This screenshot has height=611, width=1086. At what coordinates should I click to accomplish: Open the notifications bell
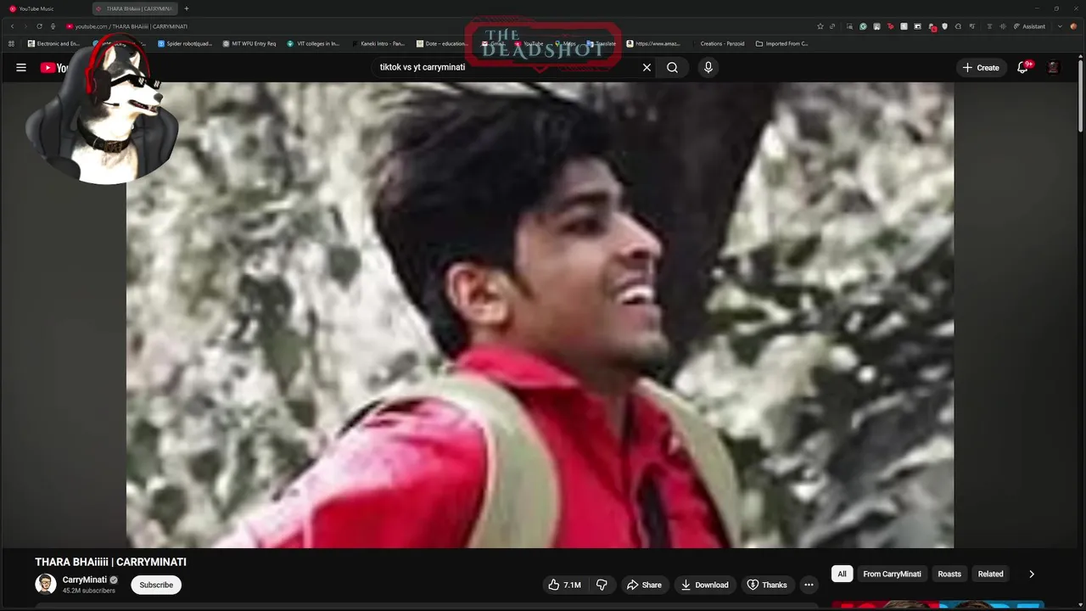1023,68
